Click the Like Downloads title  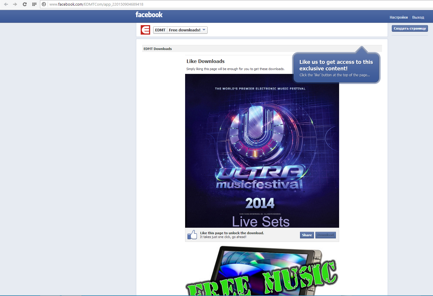(x=206, y=61)
